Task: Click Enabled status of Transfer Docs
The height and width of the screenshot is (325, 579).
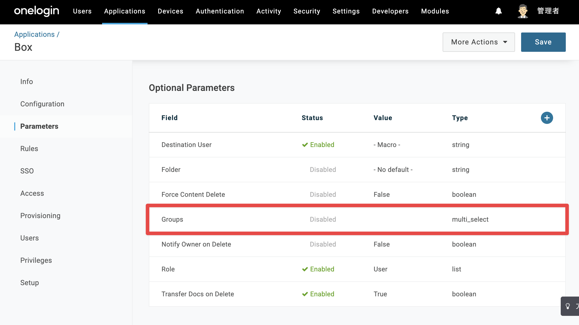Action: click(x=318, y=294)
